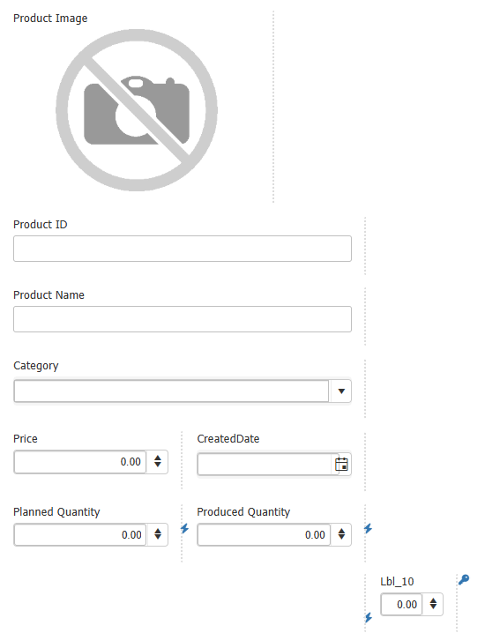485x633 pixels.
Task: Click the Lbl_10 numeric field
Action: coord(401,604)
